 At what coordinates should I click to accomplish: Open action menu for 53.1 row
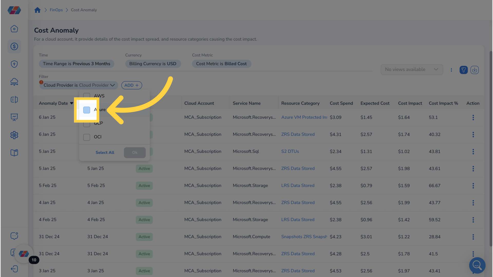473,117
